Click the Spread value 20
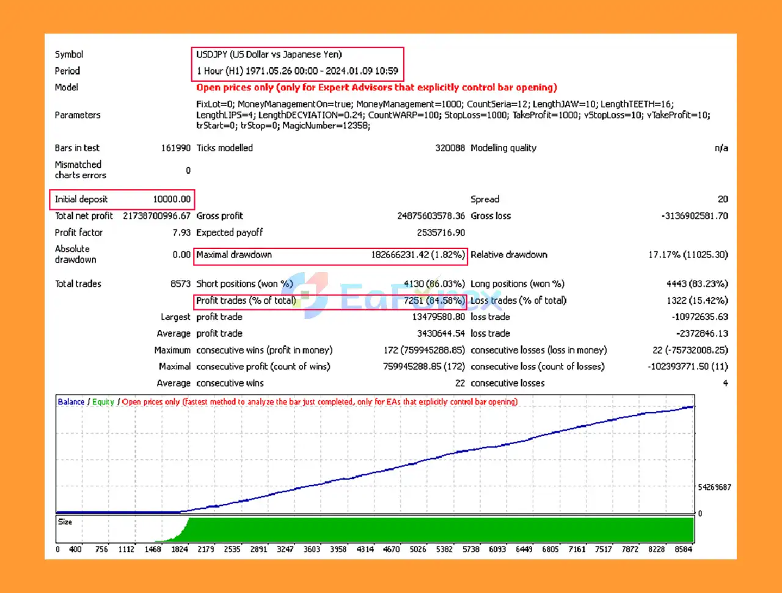Screen dimensions: 782x593 [x=723, y=199]
